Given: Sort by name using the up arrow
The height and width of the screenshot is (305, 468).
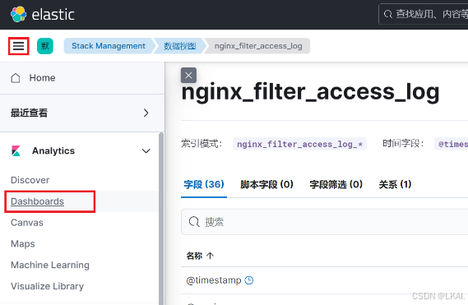Looking at the screenshot, I should (210, 256).
